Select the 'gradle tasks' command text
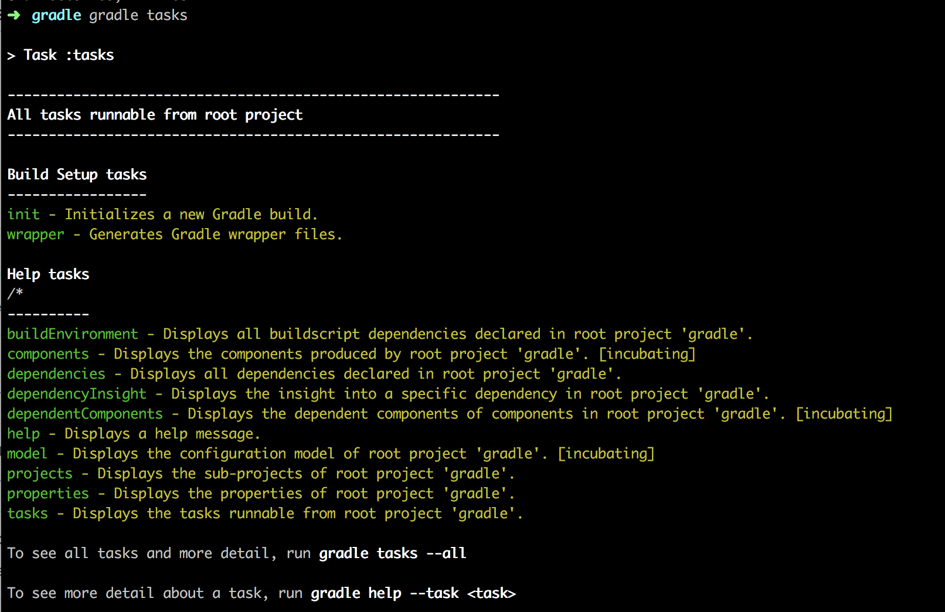The height and width of the screenshot is (612, 945). (138, 15)
